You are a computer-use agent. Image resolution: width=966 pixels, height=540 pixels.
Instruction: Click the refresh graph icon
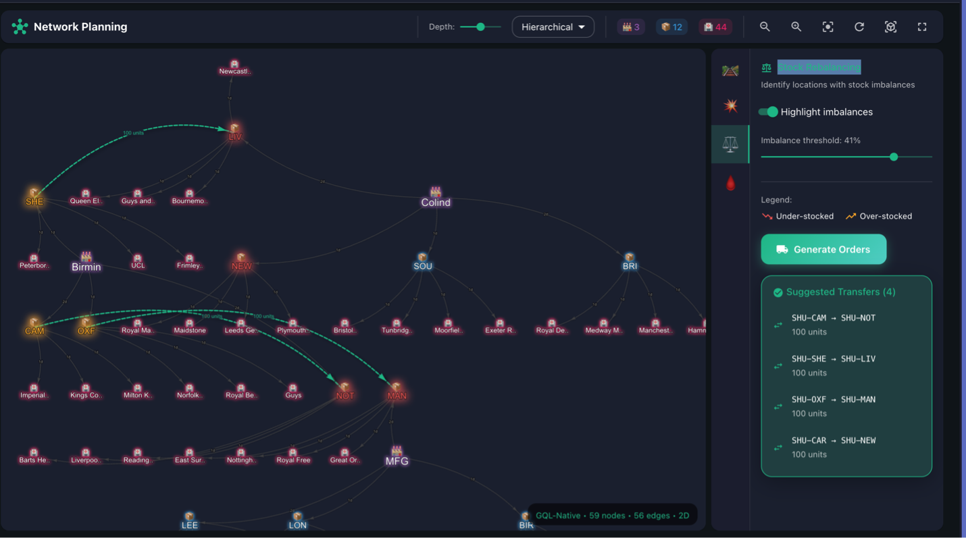tap(859, 27)
